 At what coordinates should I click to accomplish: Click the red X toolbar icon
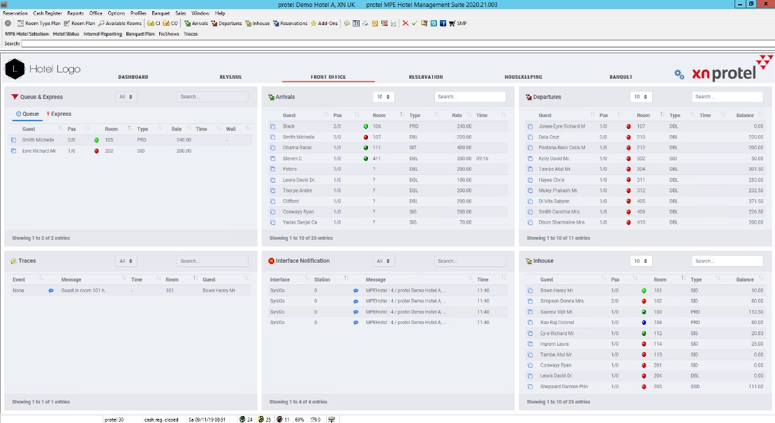point(405,23)
